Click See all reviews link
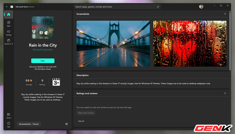Viewport: 235px width, 134px height. pyautogui.click(x=81, y=121)
